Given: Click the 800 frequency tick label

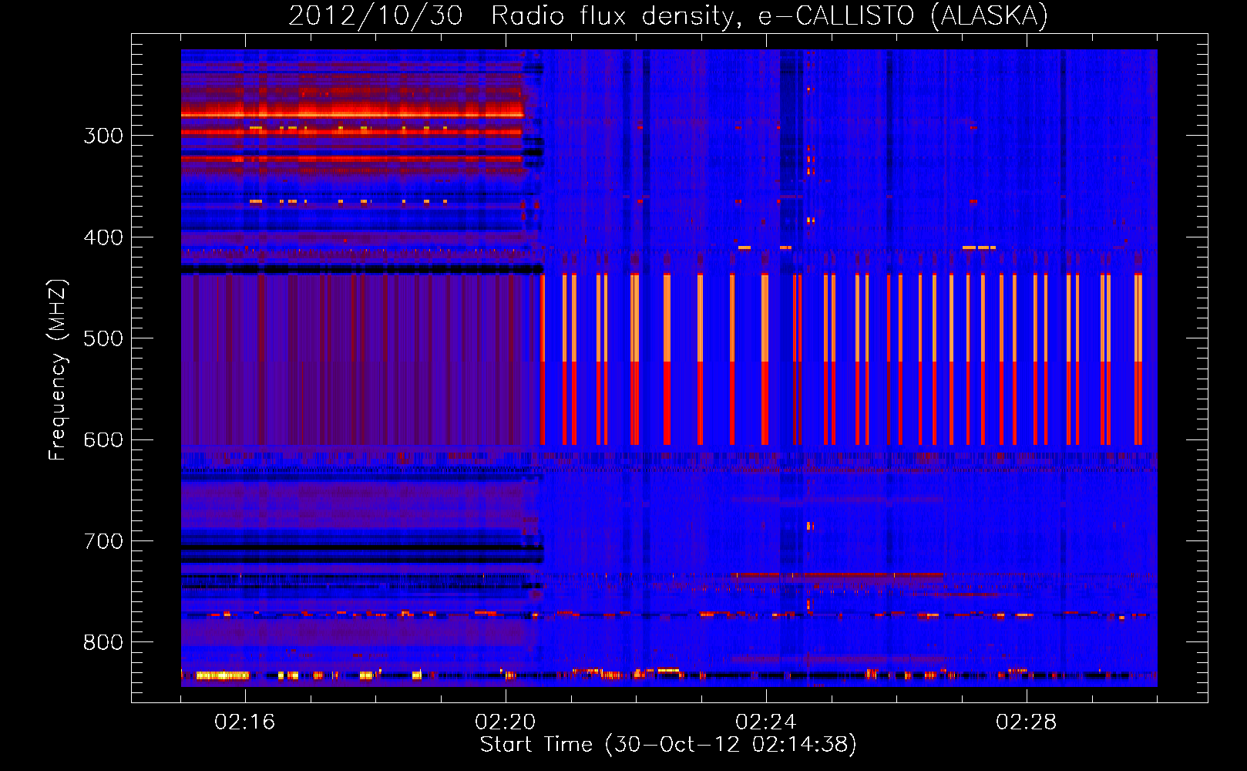Looking at the screenshot, I should coord(103,642).
